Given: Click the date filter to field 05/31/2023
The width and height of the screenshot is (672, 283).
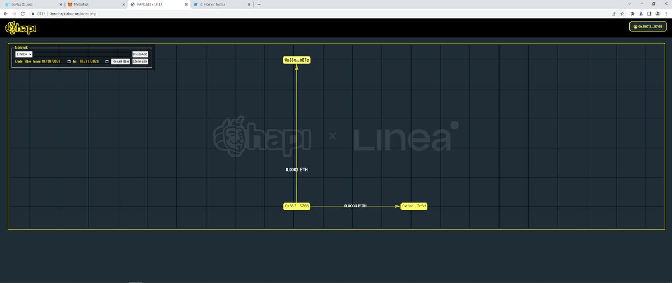Looking at the screenshot, I should coord(94,62).
